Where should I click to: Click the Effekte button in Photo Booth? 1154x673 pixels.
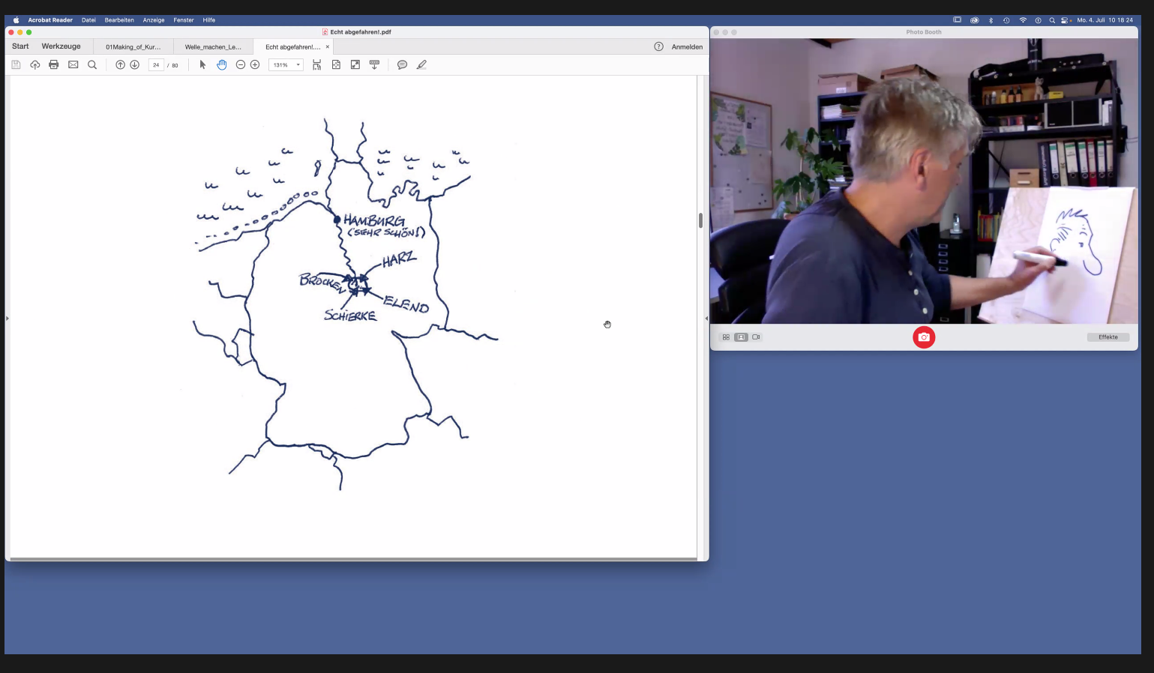(x=1108, y=337)
